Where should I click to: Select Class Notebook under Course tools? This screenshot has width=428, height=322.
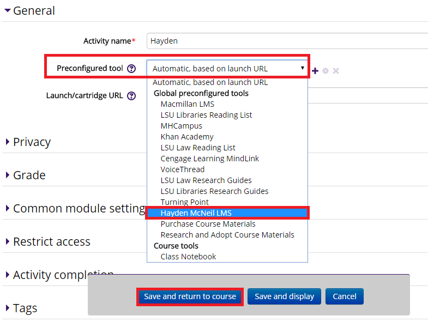227,257
